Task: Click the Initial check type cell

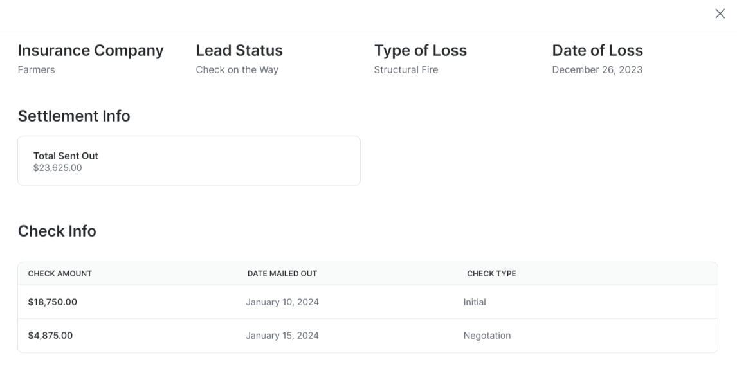Action: coord(475,302)
